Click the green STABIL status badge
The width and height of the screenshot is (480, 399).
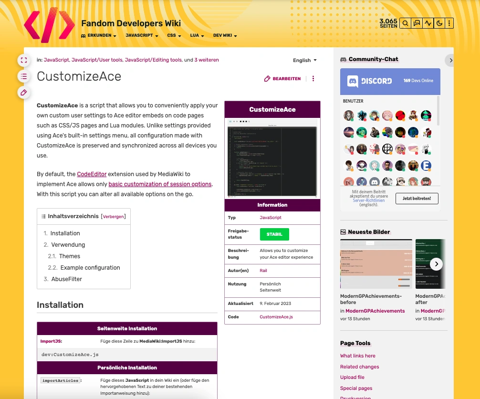(x=274, y=234)
